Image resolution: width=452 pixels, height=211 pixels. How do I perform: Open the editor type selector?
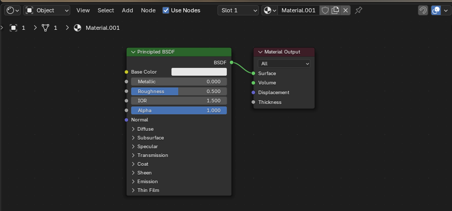tap(13, 10)
